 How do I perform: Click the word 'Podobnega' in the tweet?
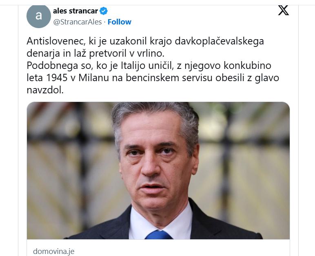pos(52,66)
